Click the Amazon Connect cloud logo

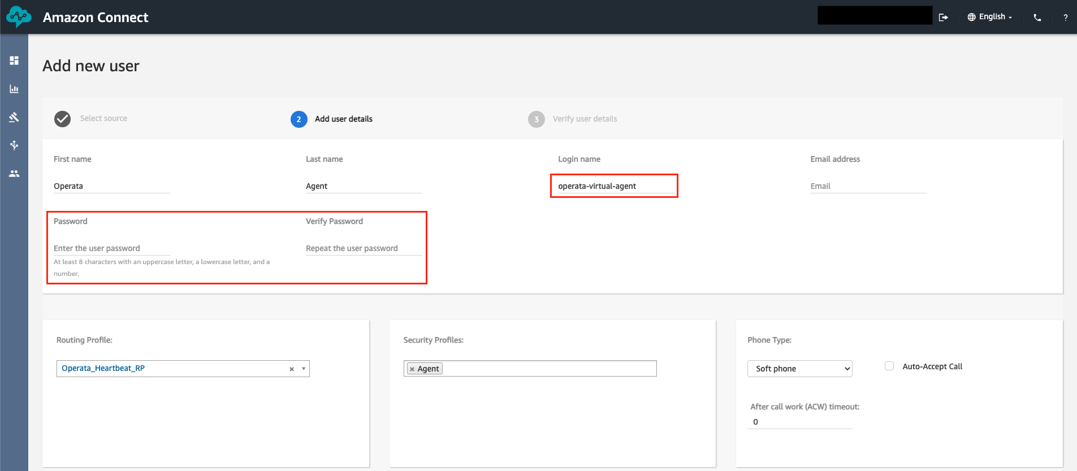pyautogui.click(x=19, y=17)
